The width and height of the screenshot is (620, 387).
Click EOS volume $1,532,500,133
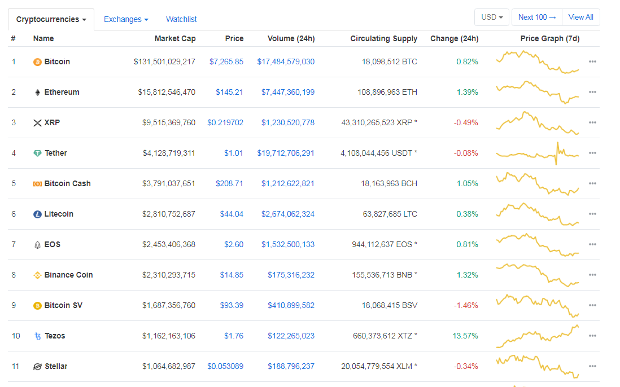tap(288, 244)
